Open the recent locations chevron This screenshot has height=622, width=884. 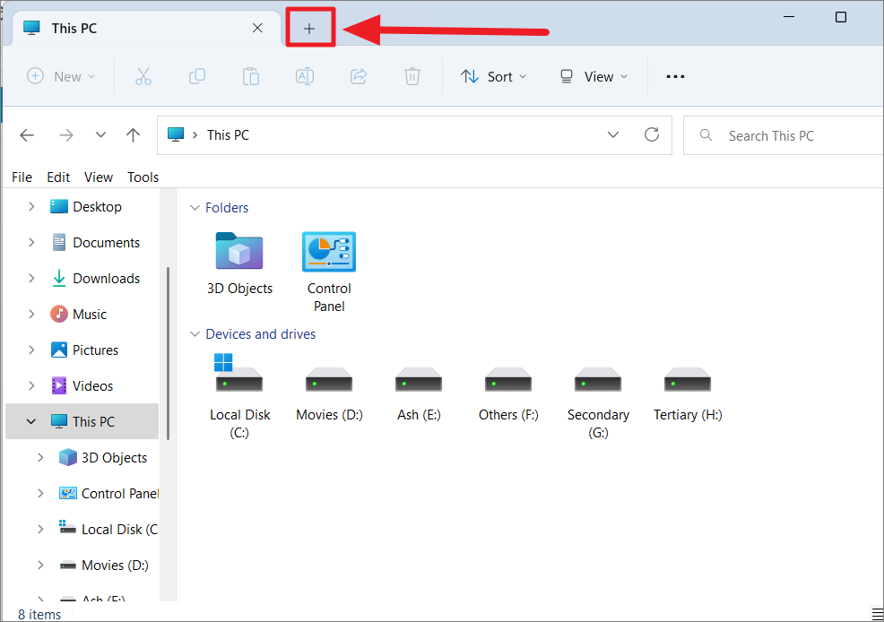click(100, 134)
